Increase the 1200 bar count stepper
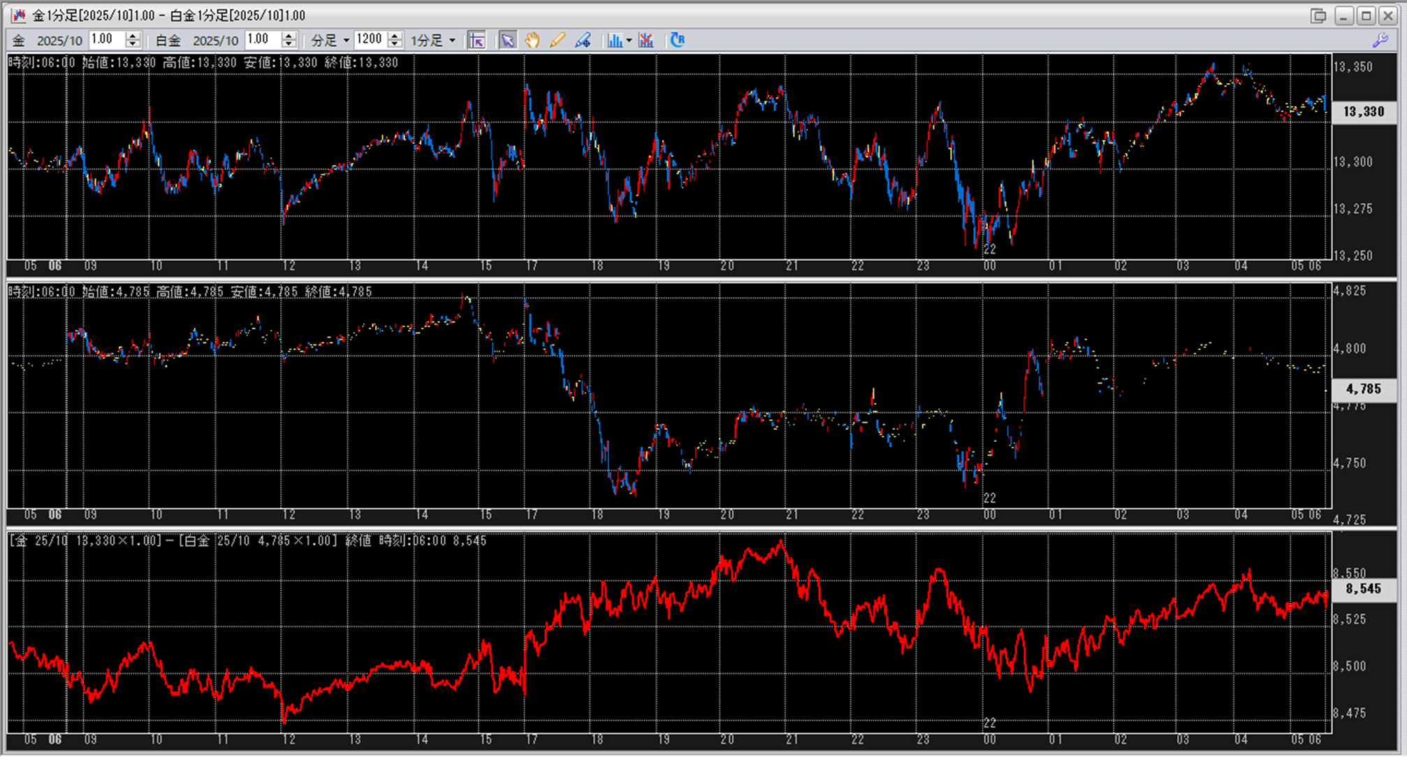 coord(395,36)
